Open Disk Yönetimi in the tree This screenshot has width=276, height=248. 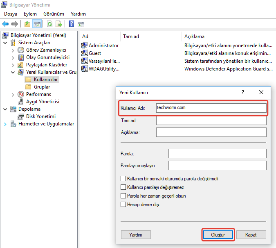click(x=40, y=116)
